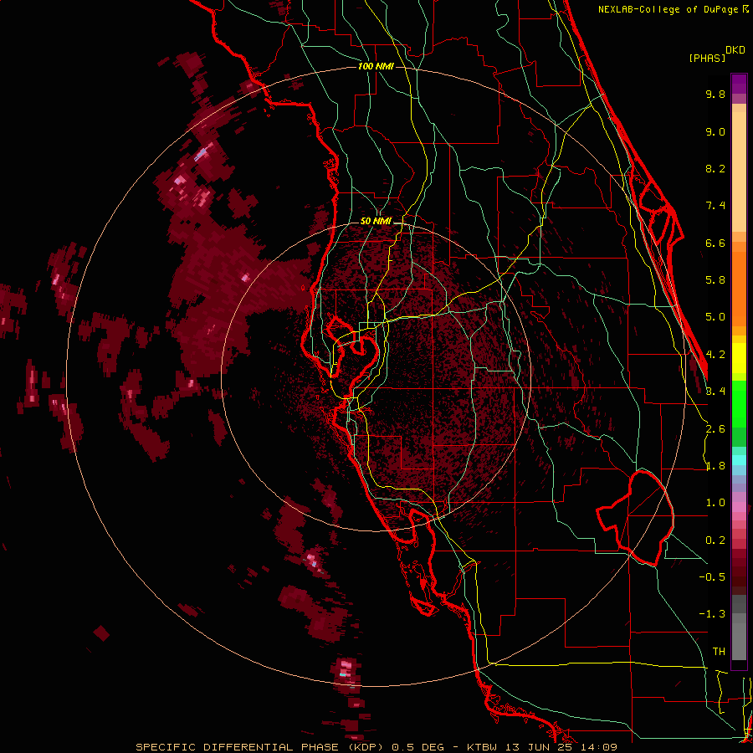The image size is (753, 753).
Task: Click the 5.8 scale value
Action: click(715, 280)
